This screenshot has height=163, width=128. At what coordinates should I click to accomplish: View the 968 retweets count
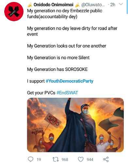[x=65, y=159]
